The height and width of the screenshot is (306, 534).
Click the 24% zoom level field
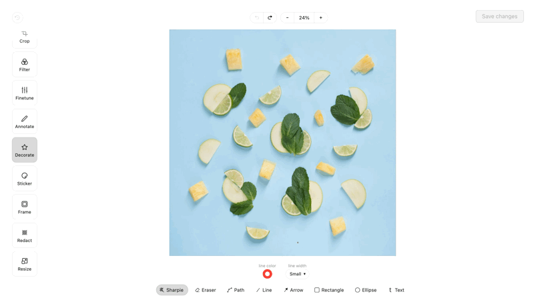pyautogui.click(x=304, y=18)
